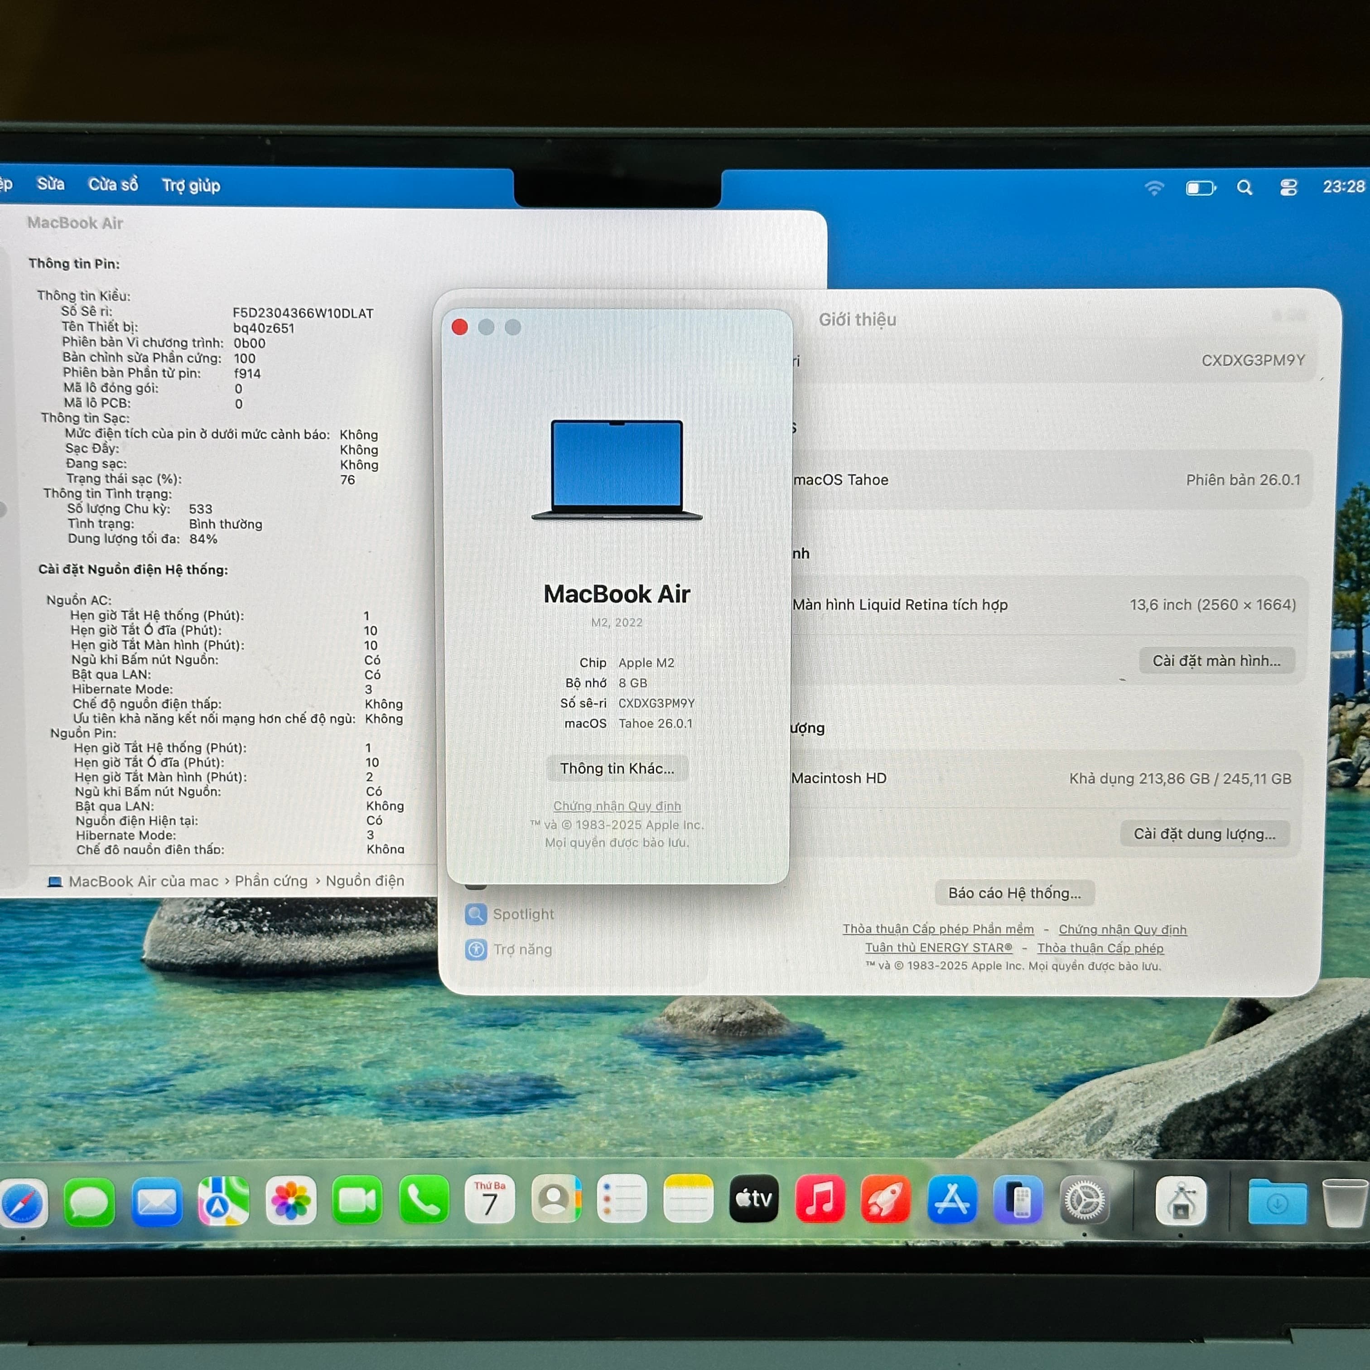Open Notes app in the Dock
1370x1370 pixels.
point(688,1198)
